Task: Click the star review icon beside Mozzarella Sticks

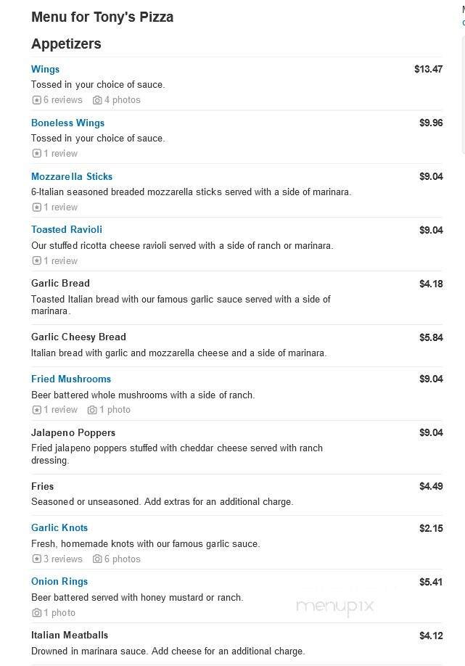Action: (x=36, y=207)
